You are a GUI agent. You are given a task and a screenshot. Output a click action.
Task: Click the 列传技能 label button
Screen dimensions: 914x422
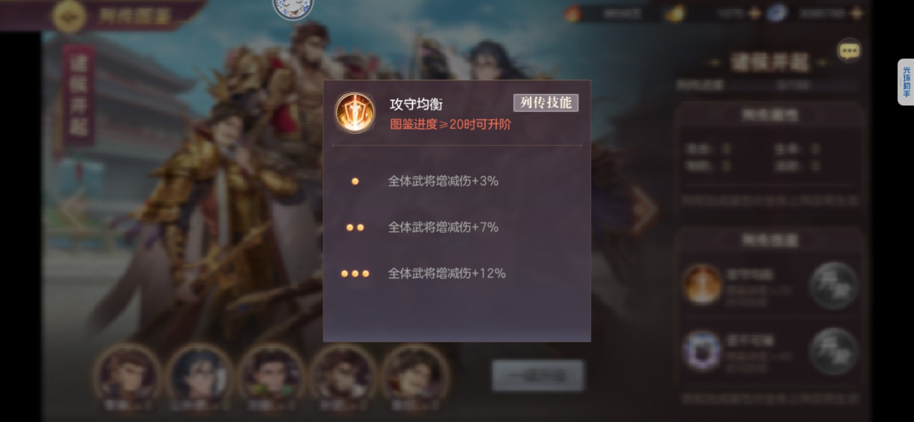tap(546, 103)
